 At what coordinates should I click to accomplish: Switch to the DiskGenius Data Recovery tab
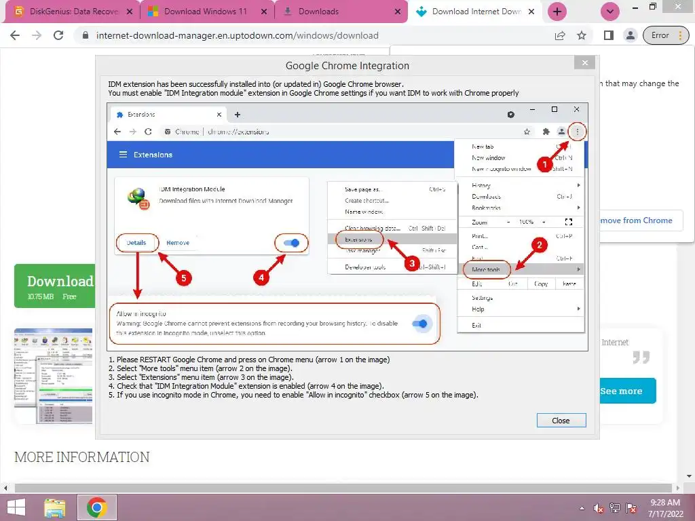coord(72,12)
